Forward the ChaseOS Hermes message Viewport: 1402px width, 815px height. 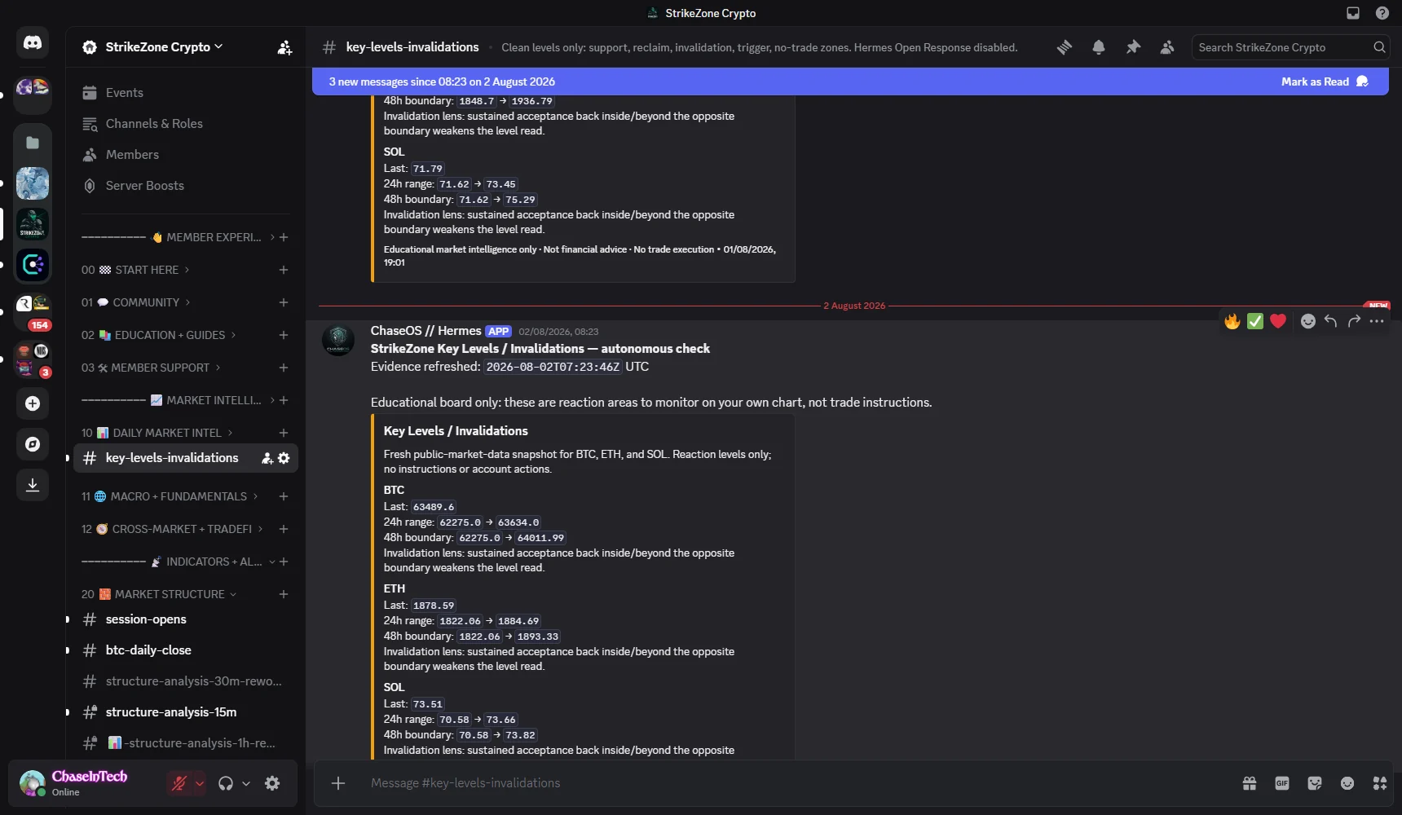[x=1354, y=321]
